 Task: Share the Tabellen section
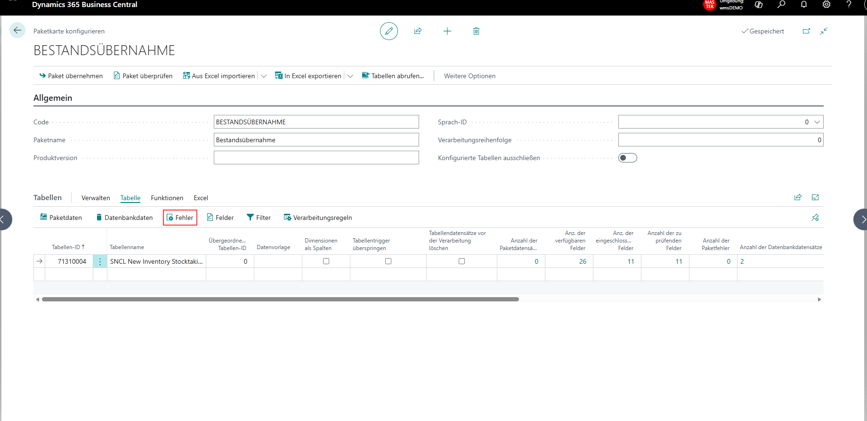[798, 197]
